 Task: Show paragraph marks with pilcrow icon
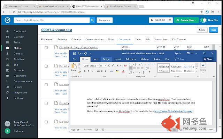tap(149, 72)
